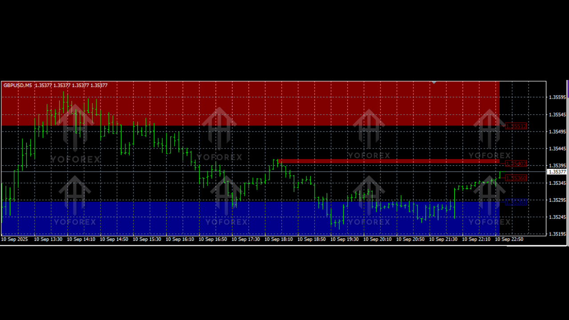Select the 1.35512 red zone price label

pos(516,126)
